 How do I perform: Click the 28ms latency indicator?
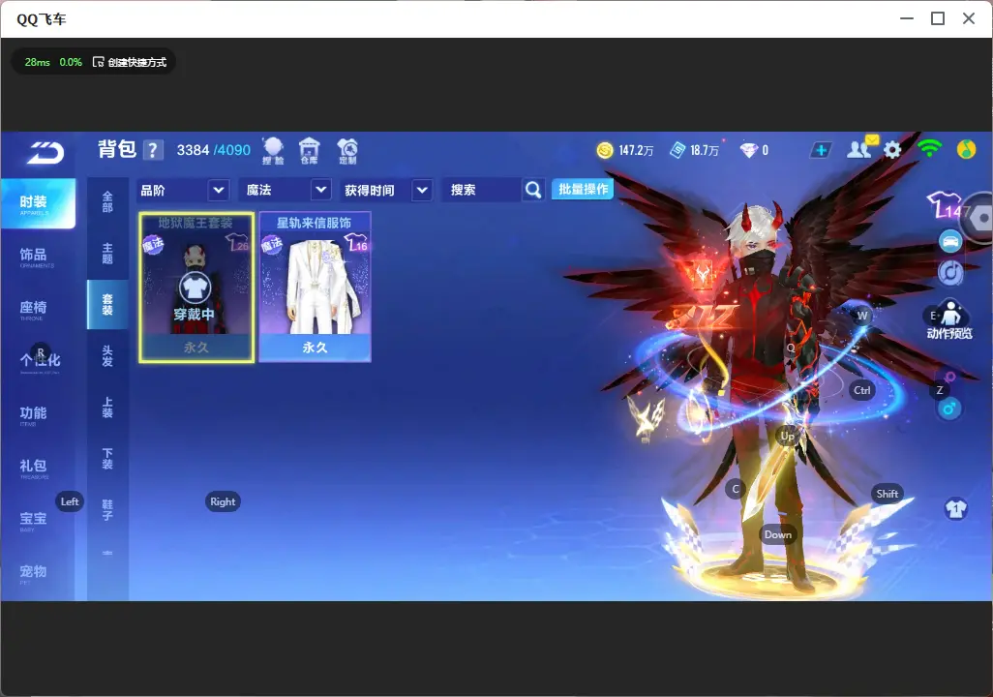[38, 62]
